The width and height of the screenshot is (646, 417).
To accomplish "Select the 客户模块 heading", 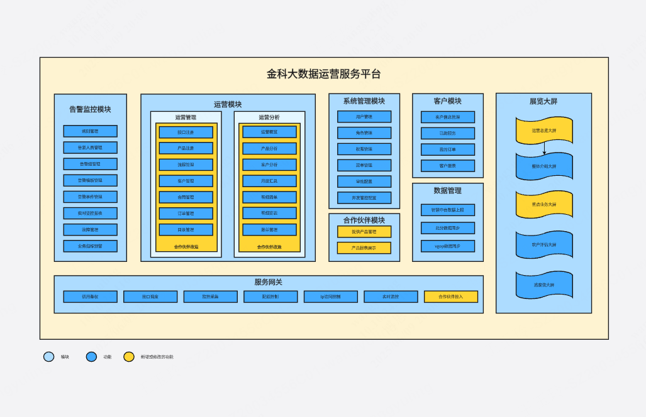I will (x=448, y=101).
